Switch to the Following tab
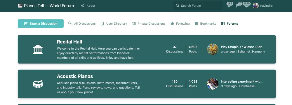 [180, 23]
